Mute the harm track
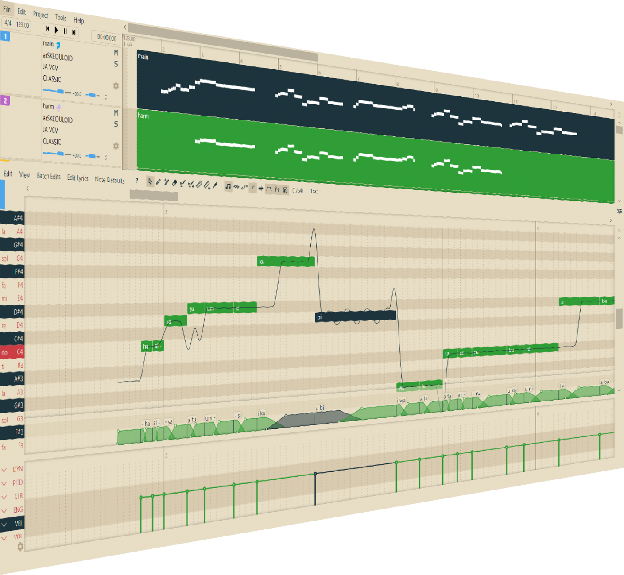The width and height of the screenshot is (624, 575). point(116,113)
